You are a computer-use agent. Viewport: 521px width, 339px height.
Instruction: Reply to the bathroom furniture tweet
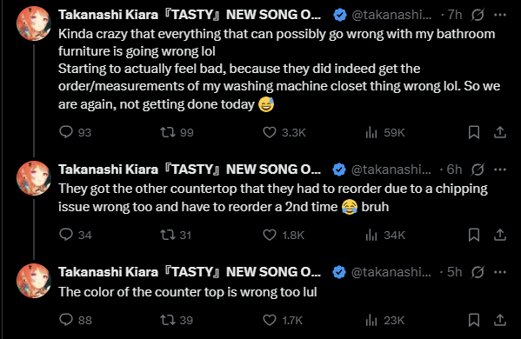point(66,132)
